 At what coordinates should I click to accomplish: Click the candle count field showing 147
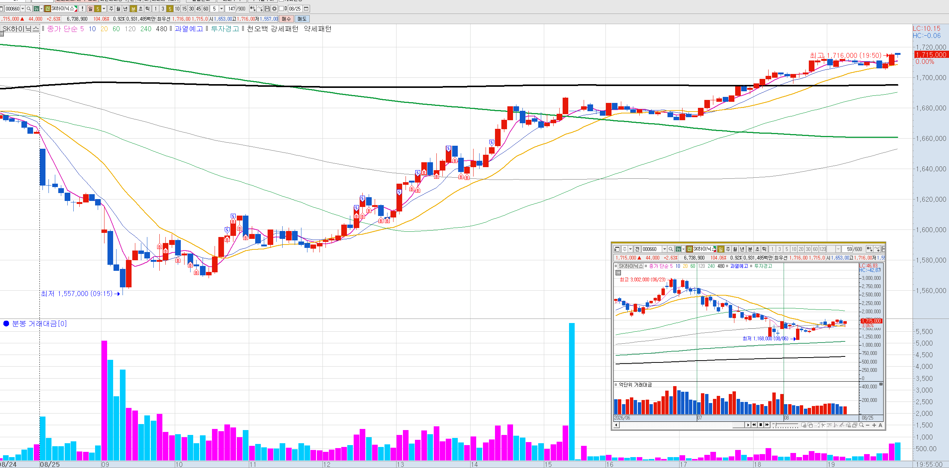tap(230, 9)
